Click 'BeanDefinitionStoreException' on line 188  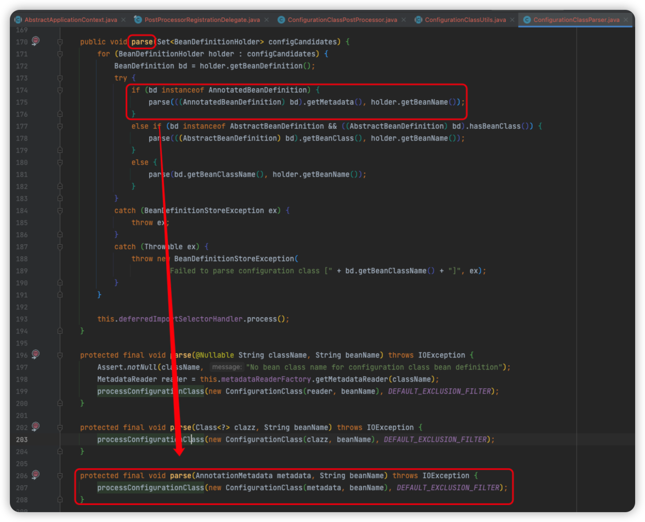pos(234,259)
